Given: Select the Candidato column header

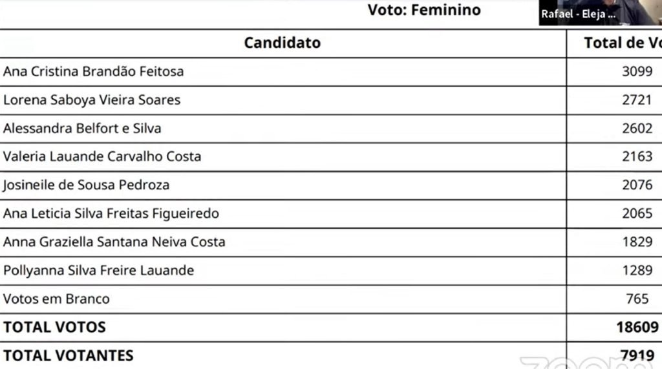Looking at the screenshot, I should pos(282,43).
